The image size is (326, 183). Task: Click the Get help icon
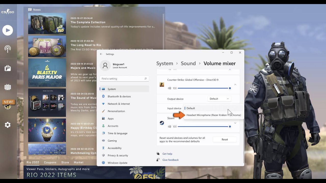pyautogui.click(x=158, y=154)
